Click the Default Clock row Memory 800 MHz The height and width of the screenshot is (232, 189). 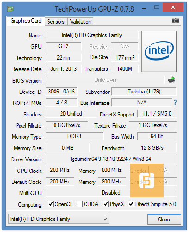coord(111,182)
